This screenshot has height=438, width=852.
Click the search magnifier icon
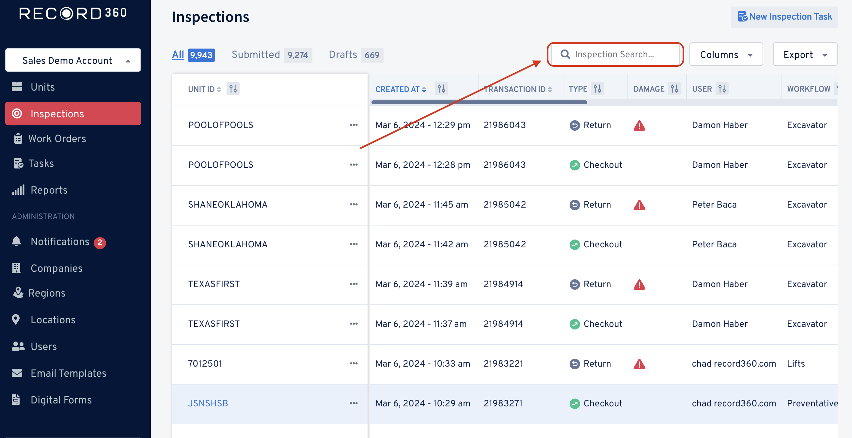point(566,54)
